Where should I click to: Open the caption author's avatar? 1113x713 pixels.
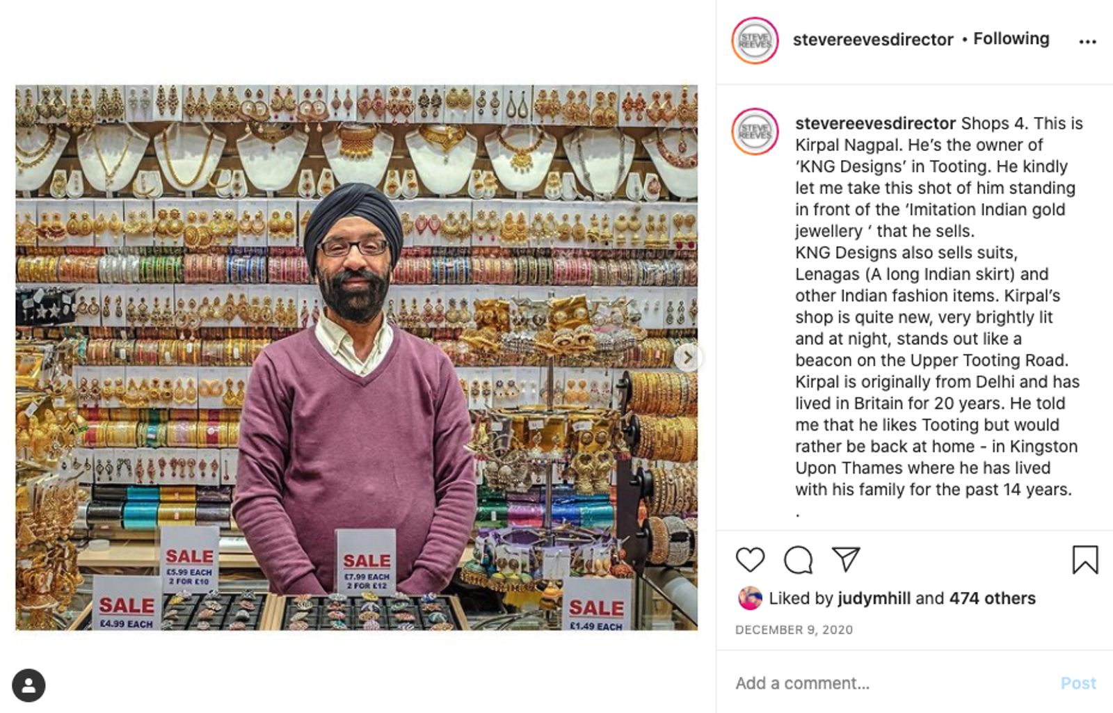click(755, 131)
